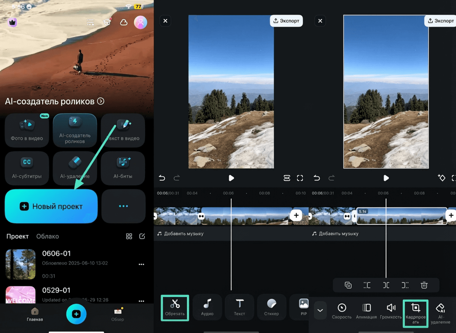Open the Аудио music note tool
The width and height of the screenshot is (456, 333).
[207, 307]
